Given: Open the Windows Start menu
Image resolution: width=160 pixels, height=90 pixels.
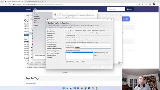Looking at the screenshot, I should pyautogui.click(x=63, y=88).
